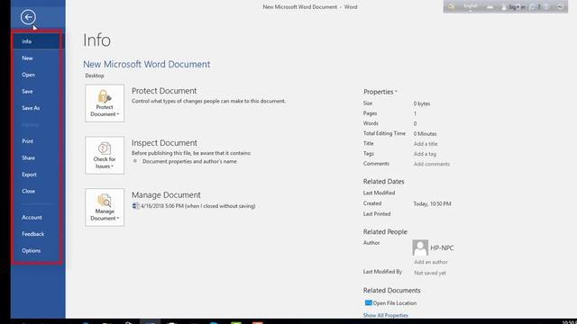Image resolution: width=577 pixels, height=324 pixels.
Task: Click Show All Properties link
Action: tap(386, 315)
